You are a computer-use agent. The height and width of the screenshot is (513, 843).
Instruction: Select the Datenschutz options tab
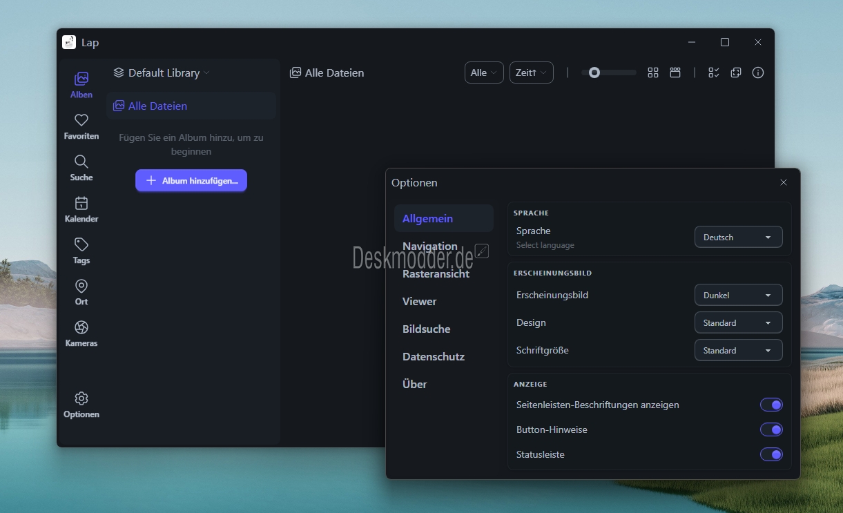(x=434, y=356)
